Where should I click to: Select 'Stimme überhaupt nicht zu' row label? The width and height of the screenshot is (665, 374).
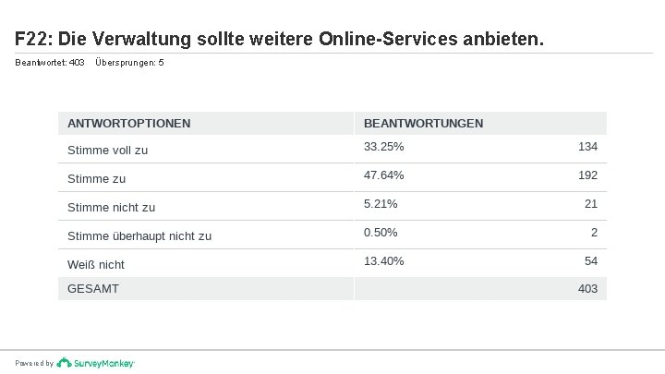tap(139, 235)
